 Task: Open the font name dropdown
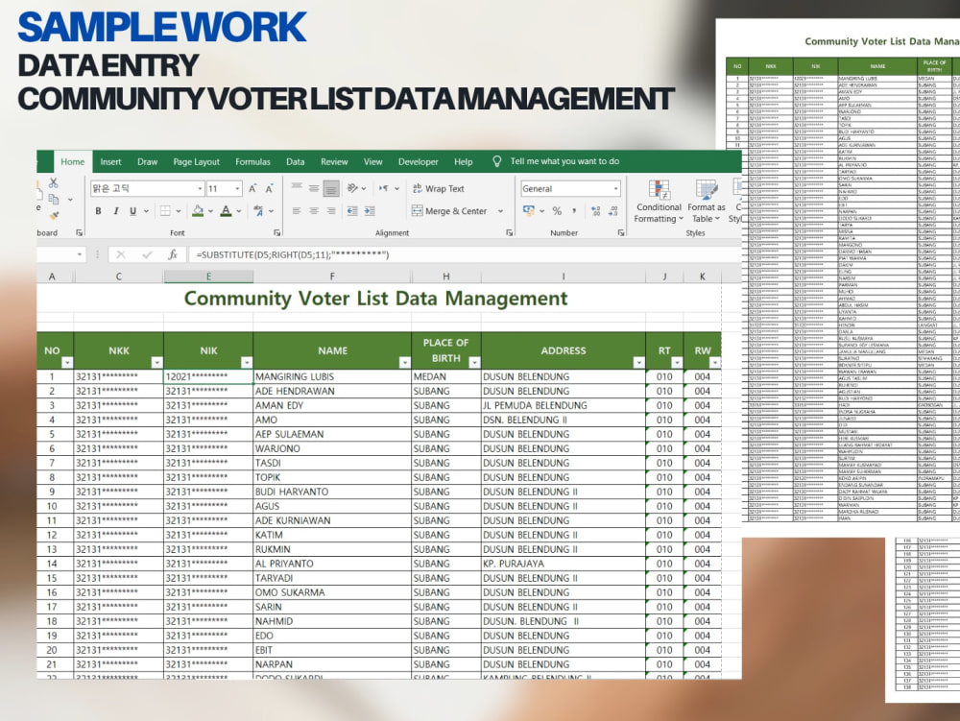[201, 188]
